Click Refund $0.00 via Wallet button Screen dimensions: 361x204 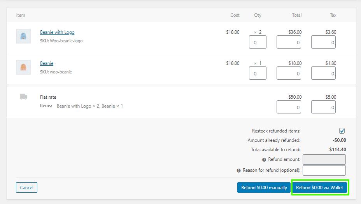coord(319,187)
